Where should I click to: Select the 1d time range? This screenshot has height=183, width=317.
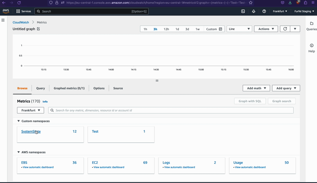point(177,29)
